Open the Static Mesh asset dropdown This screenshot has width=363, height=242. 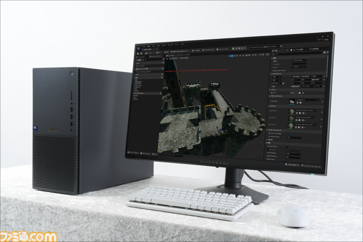point(308,100)
